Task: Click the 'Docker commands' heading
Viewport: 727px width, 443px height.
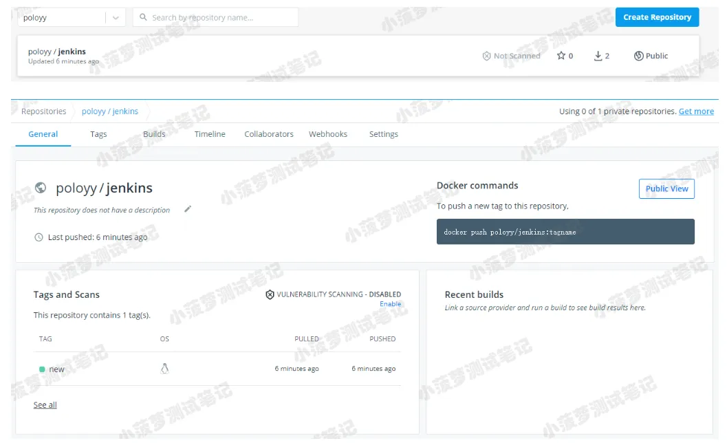Action: click(x=477, y=186)
